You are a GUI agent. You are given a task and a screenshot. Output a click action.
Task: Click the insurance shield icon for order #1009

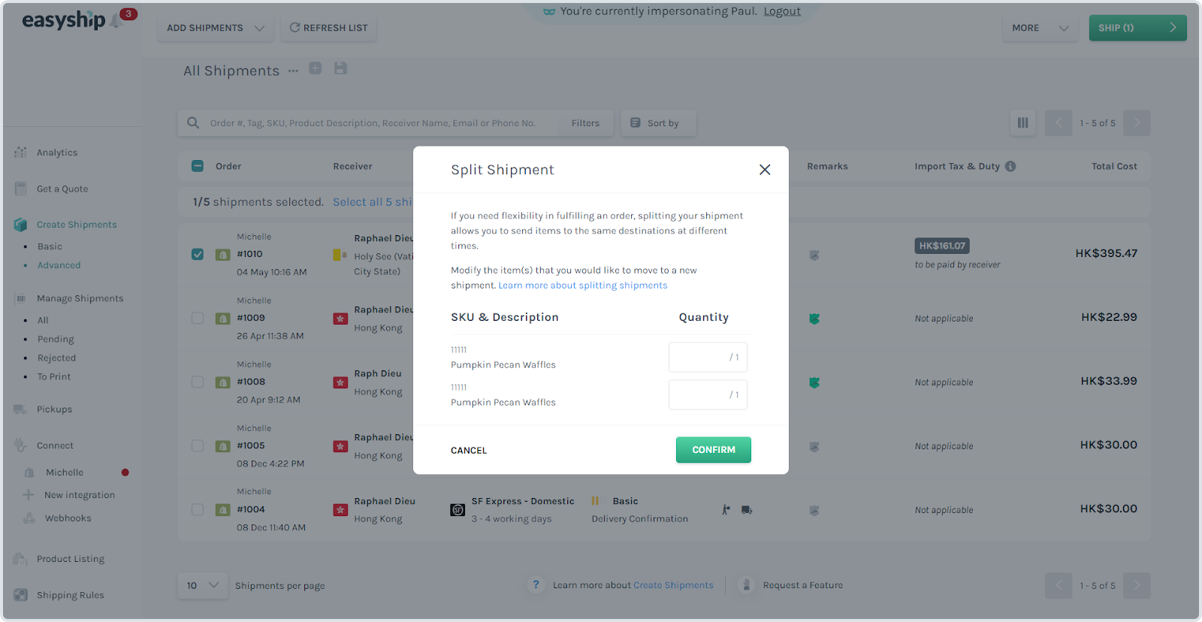point(814,319)
